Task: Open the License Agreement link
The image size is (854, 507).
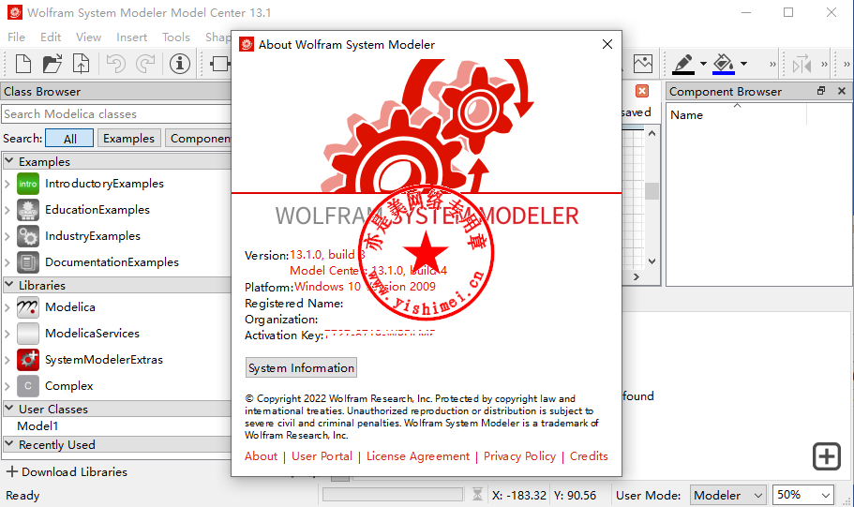Action: [x=418, y=456]
